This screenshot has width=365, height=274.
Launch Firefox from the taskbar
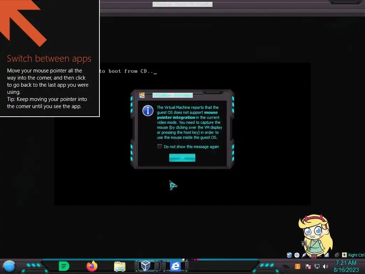tap(92, 266)
